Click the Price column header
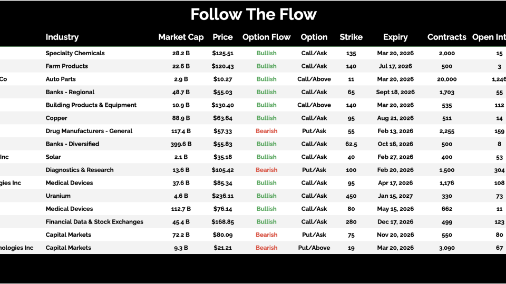The height and width of the screenshot is (284, 506). [x=222, y=37]
